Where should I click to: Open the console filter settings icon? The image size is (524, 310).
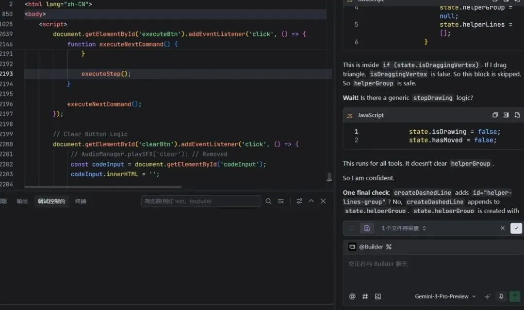coord(299,201)
